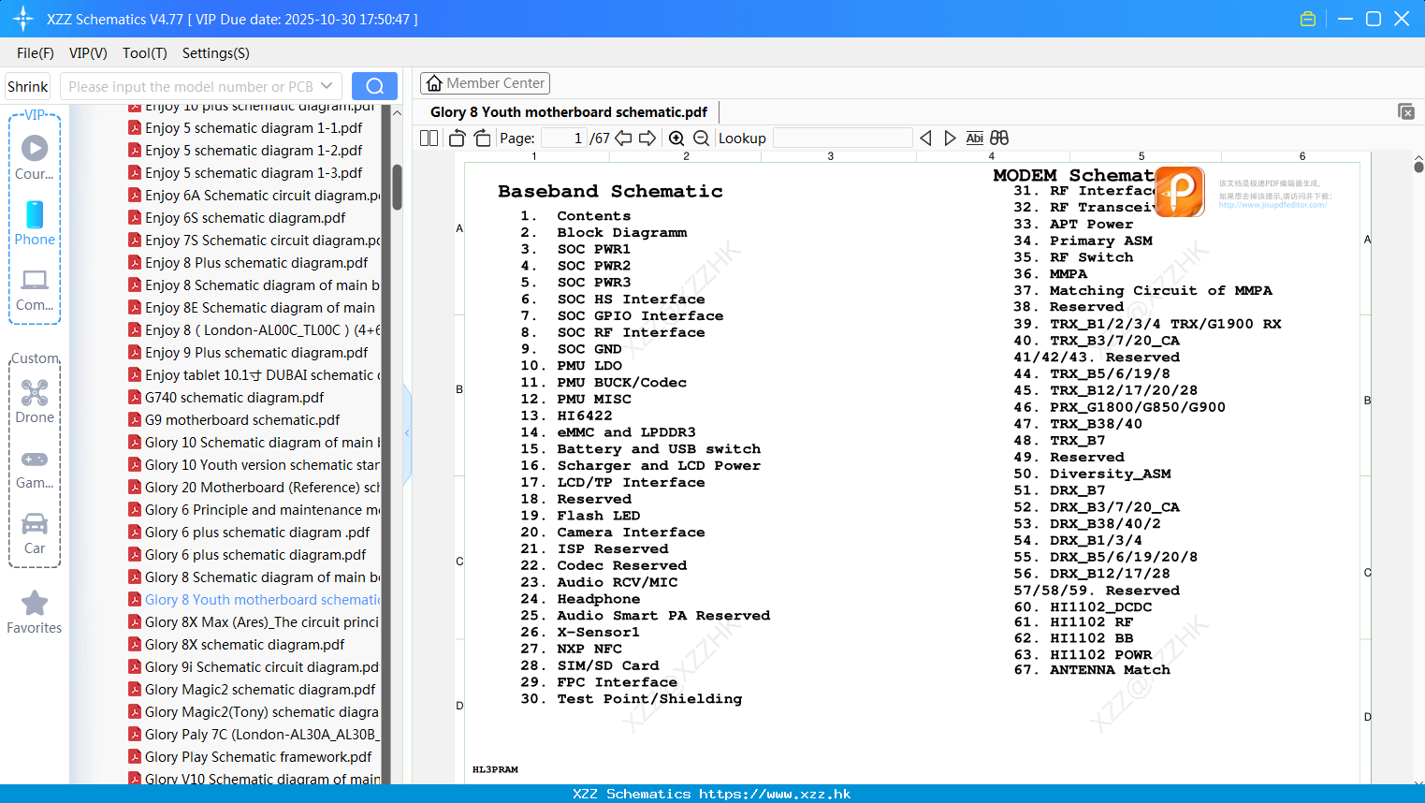Click the binoculars search icon

coord(999,139)
